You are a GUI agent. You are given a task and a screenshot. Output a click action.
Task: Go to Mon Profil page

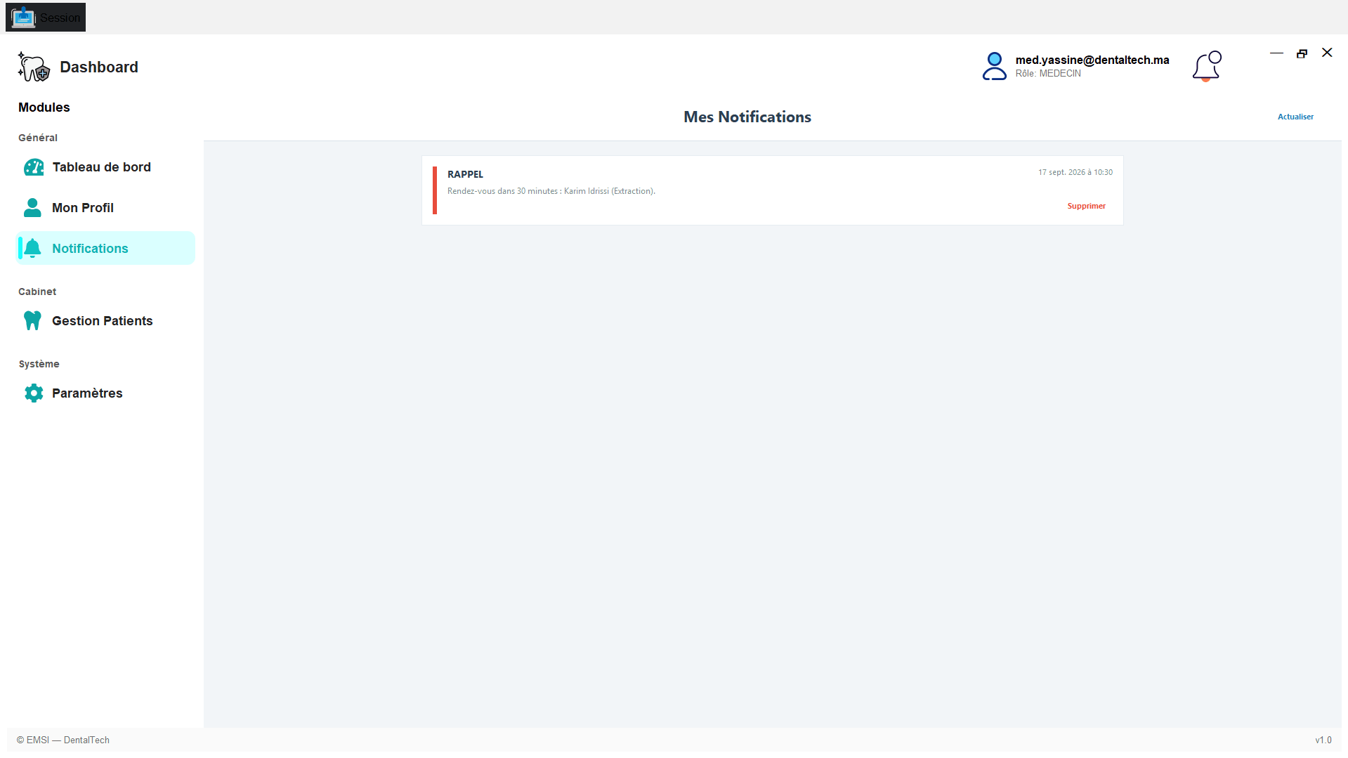105,208
